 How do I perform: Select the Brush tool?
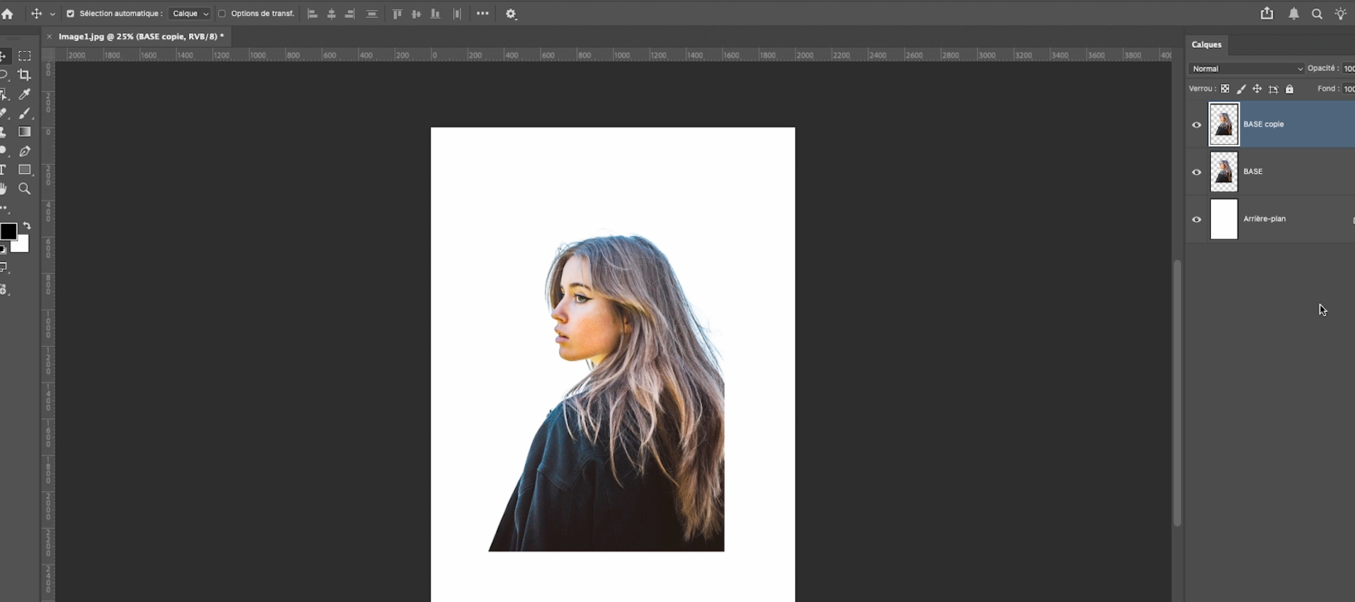(x=24, y=113)
